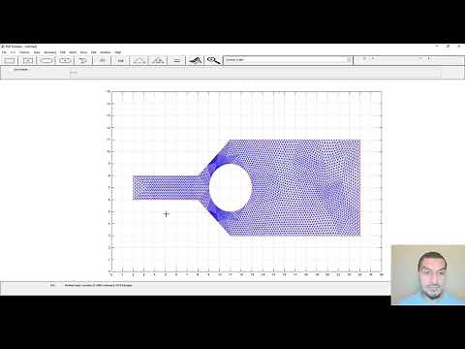Open the Options menu
465x349 pixels.
pyautogui.click(x=24, y=52)
